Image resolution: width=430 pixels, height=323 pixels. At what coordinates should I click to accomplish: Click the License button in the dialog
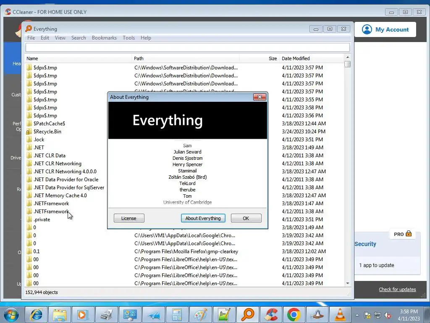tap(129, 218)
